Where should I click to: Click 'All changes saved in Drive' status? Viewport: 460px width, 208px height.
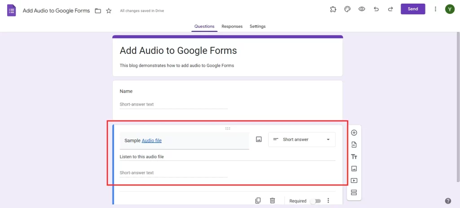click(x=142, y=11)
